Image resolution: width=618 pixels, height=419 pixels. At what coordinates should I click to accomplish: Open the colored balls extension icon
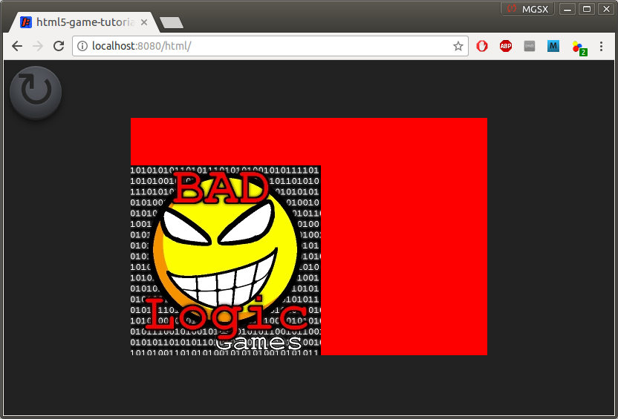(579, 48)
